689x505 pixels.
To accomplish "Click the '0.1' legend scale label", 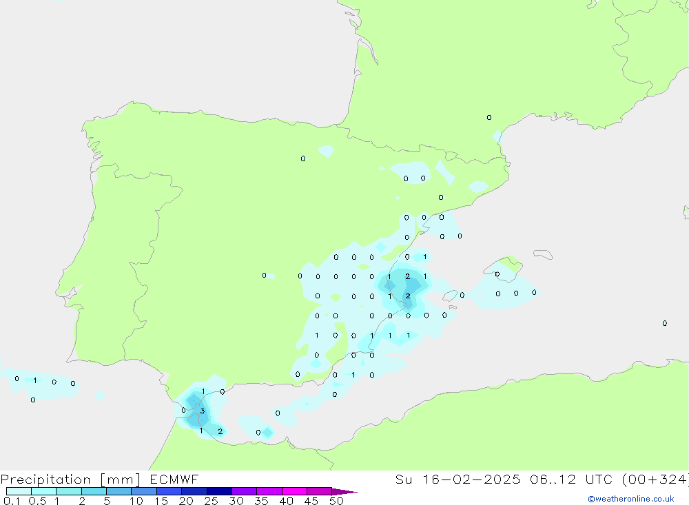I will [x=12, y=501].
